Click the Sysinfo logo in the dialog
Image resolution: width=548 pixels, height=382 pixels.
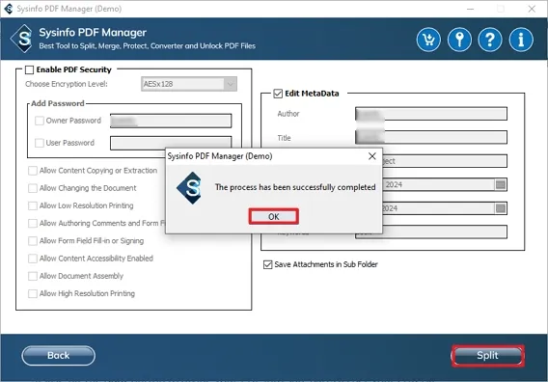[x=190, y=188]
